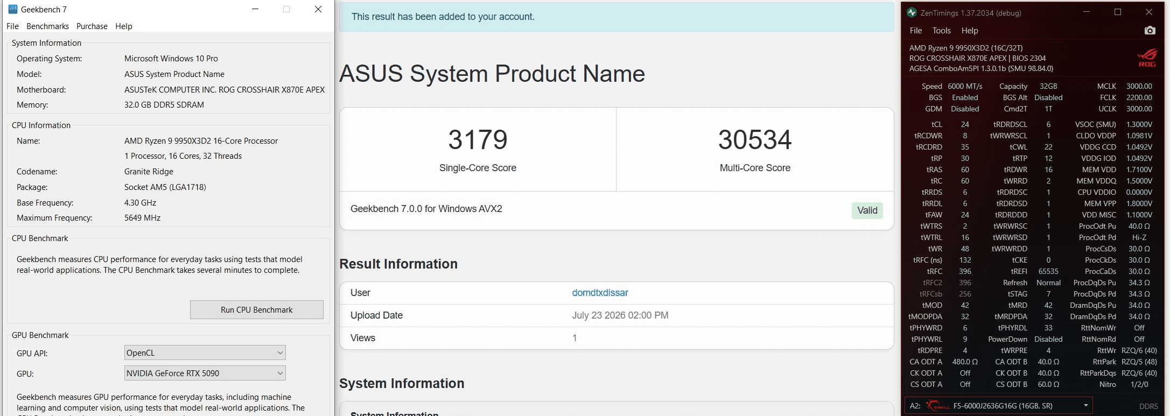Viewport: 1170px width, 416px height.
Task: Click the 30534 multi-core score
Action: click(x=755, y=140)
